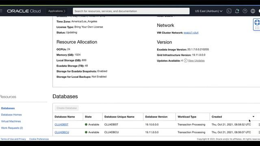
Task: Open Terms of Use and Privacy
Action: pos(13,139)
